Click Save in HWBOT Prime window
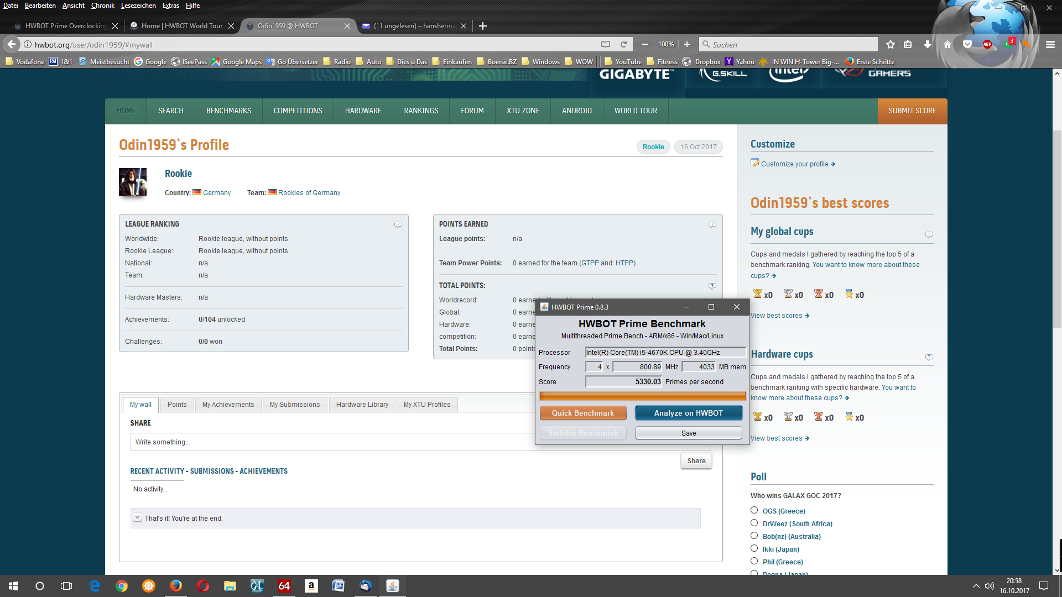The height and width of the screenshot is (597, 1062). tap(689, 433)
